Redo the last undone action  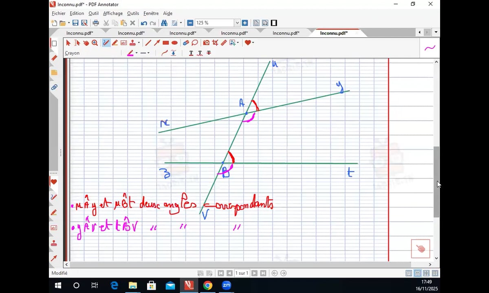[153, 23]
